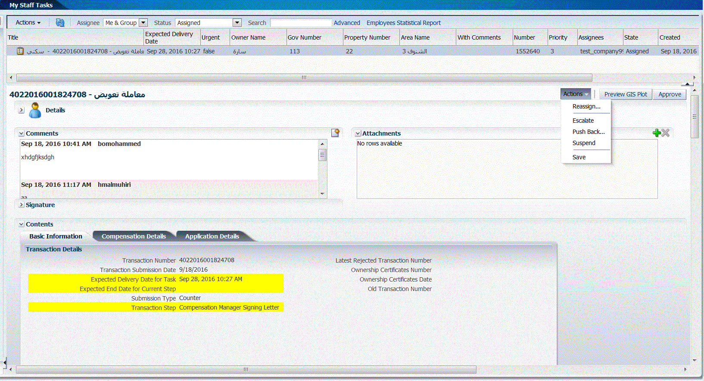Open the Employees Statistical Report link
Image resolution: width=704 pixels, height=381 pixels.
[403, 23]
